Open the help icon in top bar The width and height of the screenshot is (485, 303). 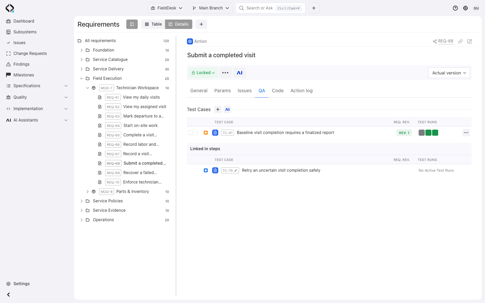[455, 8]
